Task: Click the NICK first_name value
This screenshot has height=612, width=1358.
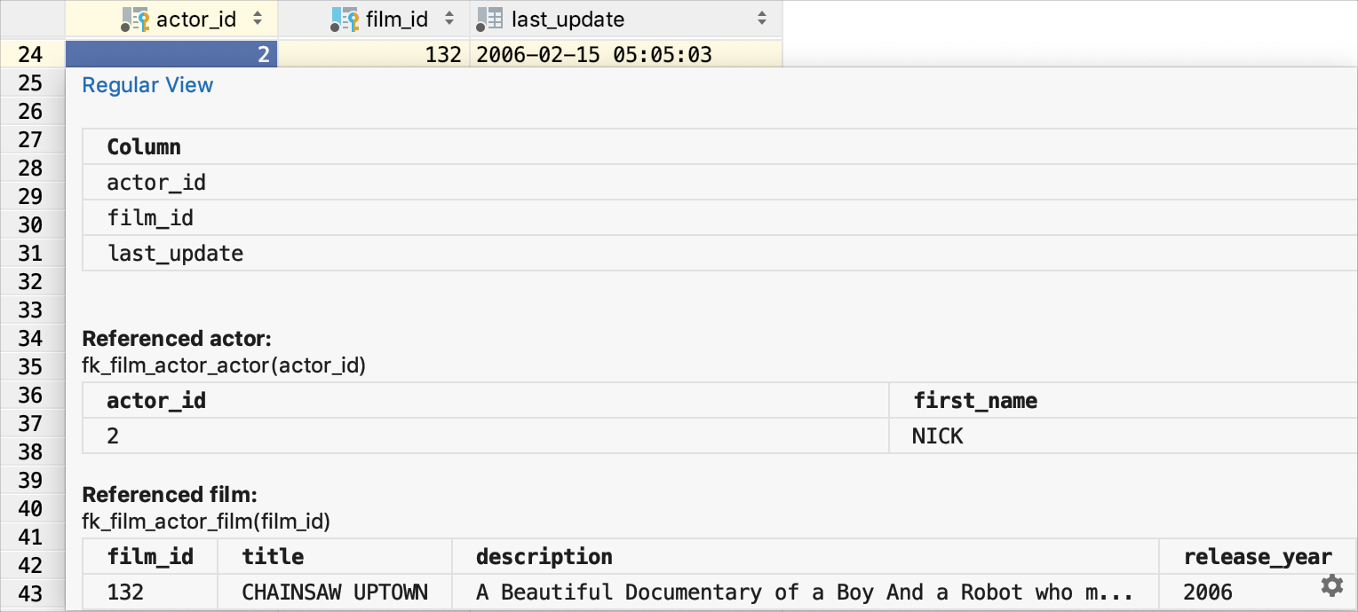Action: point(937,436)
